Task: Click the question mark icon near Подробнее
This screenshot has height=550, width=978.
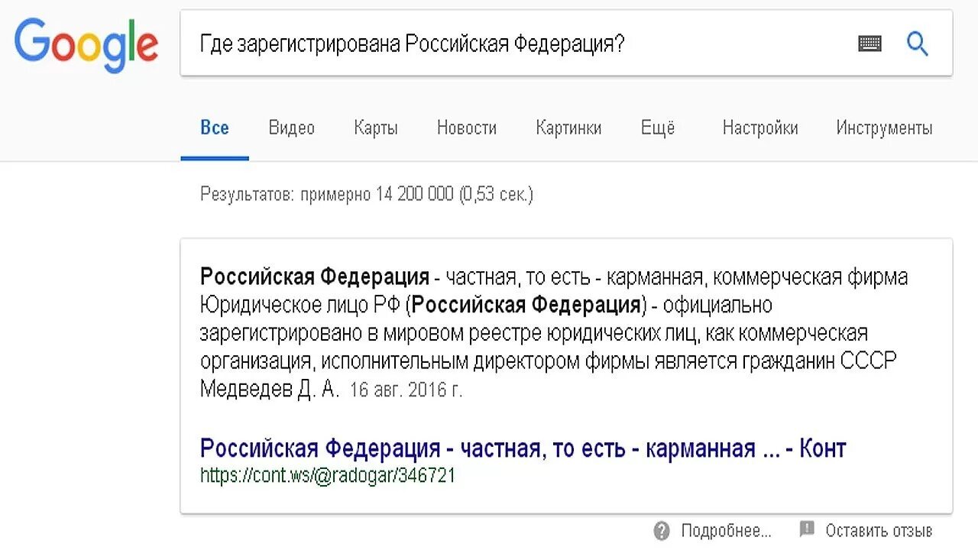Action: coord(662,530)
